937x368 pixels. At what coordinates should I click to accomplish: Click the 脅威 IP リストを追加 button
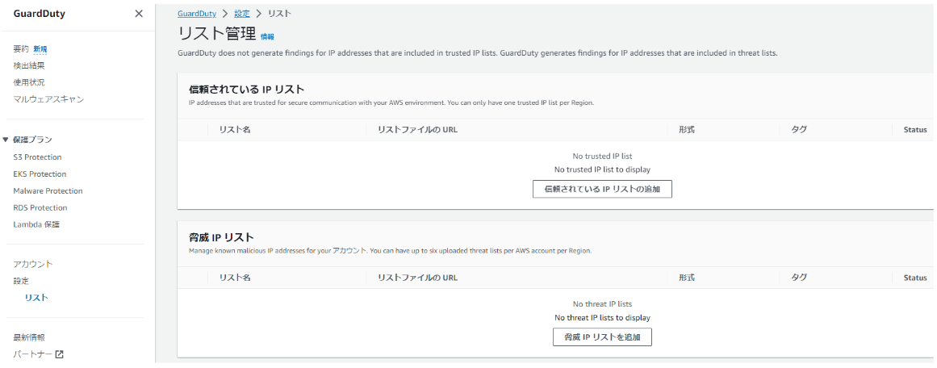(602, 337)
